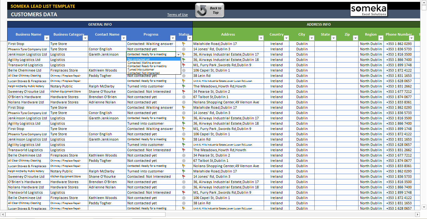Click red flag in Transworld Logistics row, The Meadows address
427x219 pixels.
[184, 150]
